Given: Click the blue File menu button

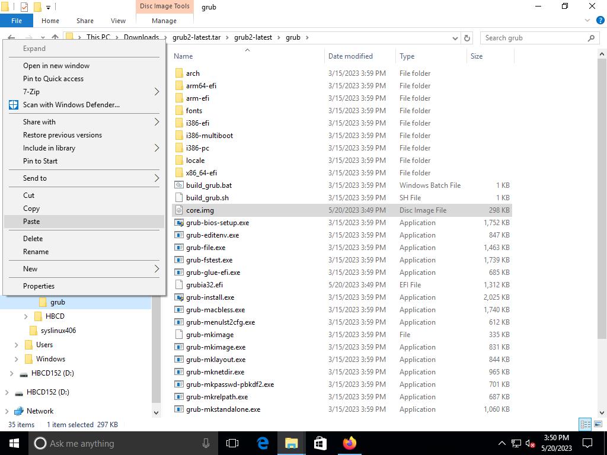Looking at the screenshot, I should (17, 21).
